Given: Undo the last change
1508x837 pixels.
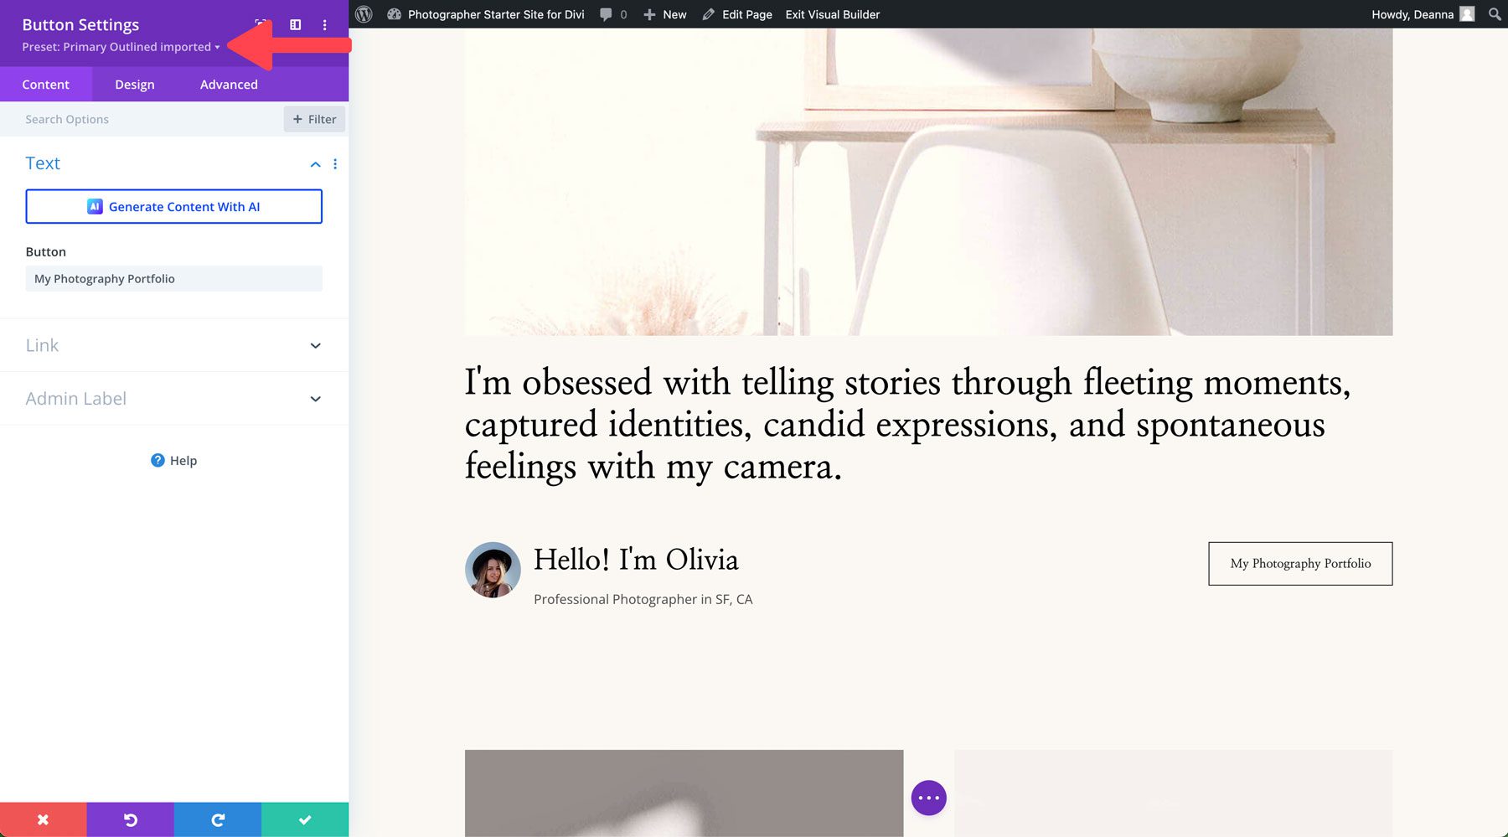Looking at the screenshot, I should (130, 819).
